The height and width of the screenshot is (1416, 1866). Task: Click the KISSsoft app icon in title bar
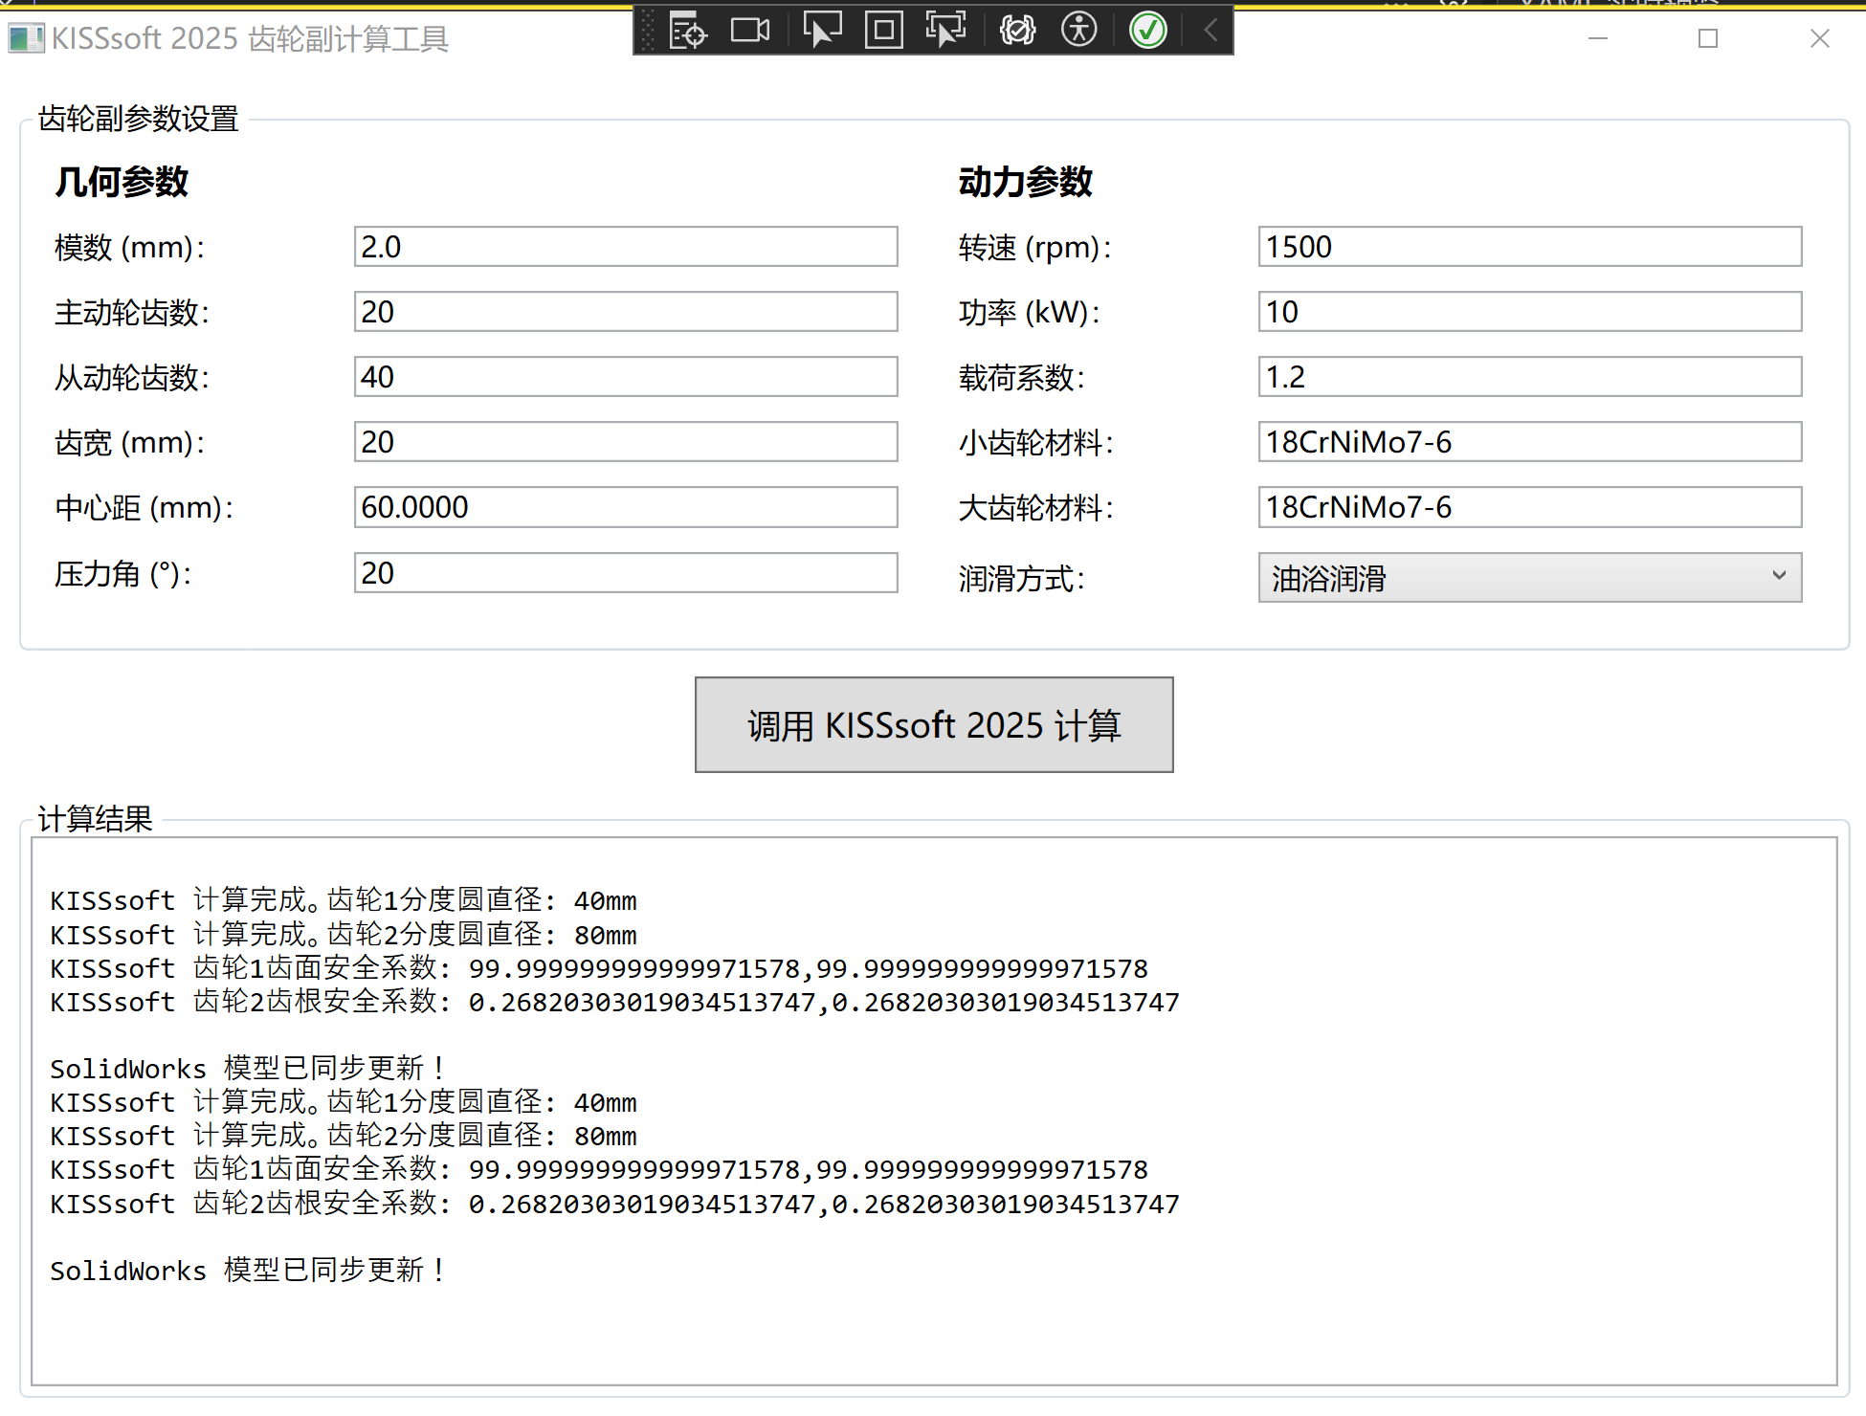[x=26, y=38]
